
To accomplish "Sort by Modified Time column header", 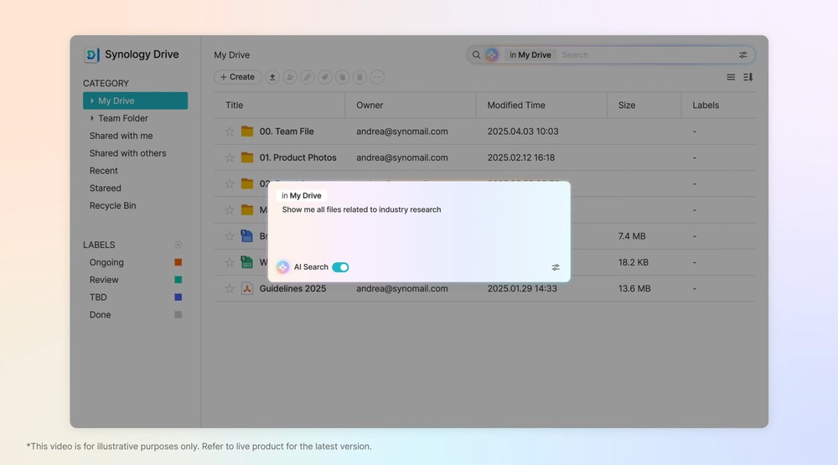I will coord(516,106).
